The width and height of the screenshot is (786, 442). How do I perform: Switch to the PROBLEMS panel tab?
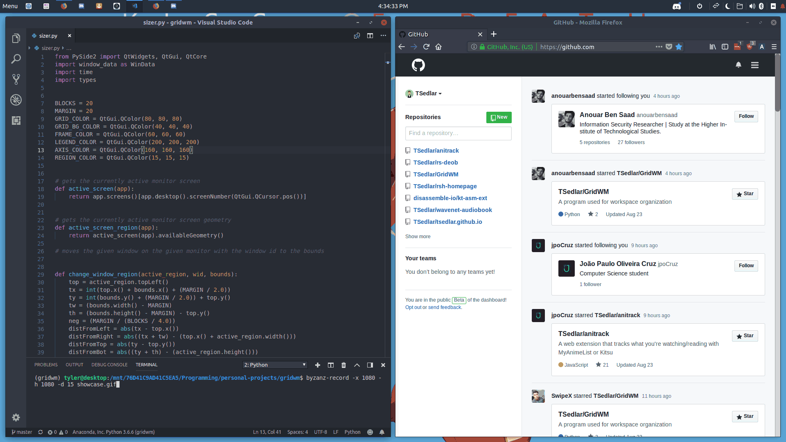point(46,365)
